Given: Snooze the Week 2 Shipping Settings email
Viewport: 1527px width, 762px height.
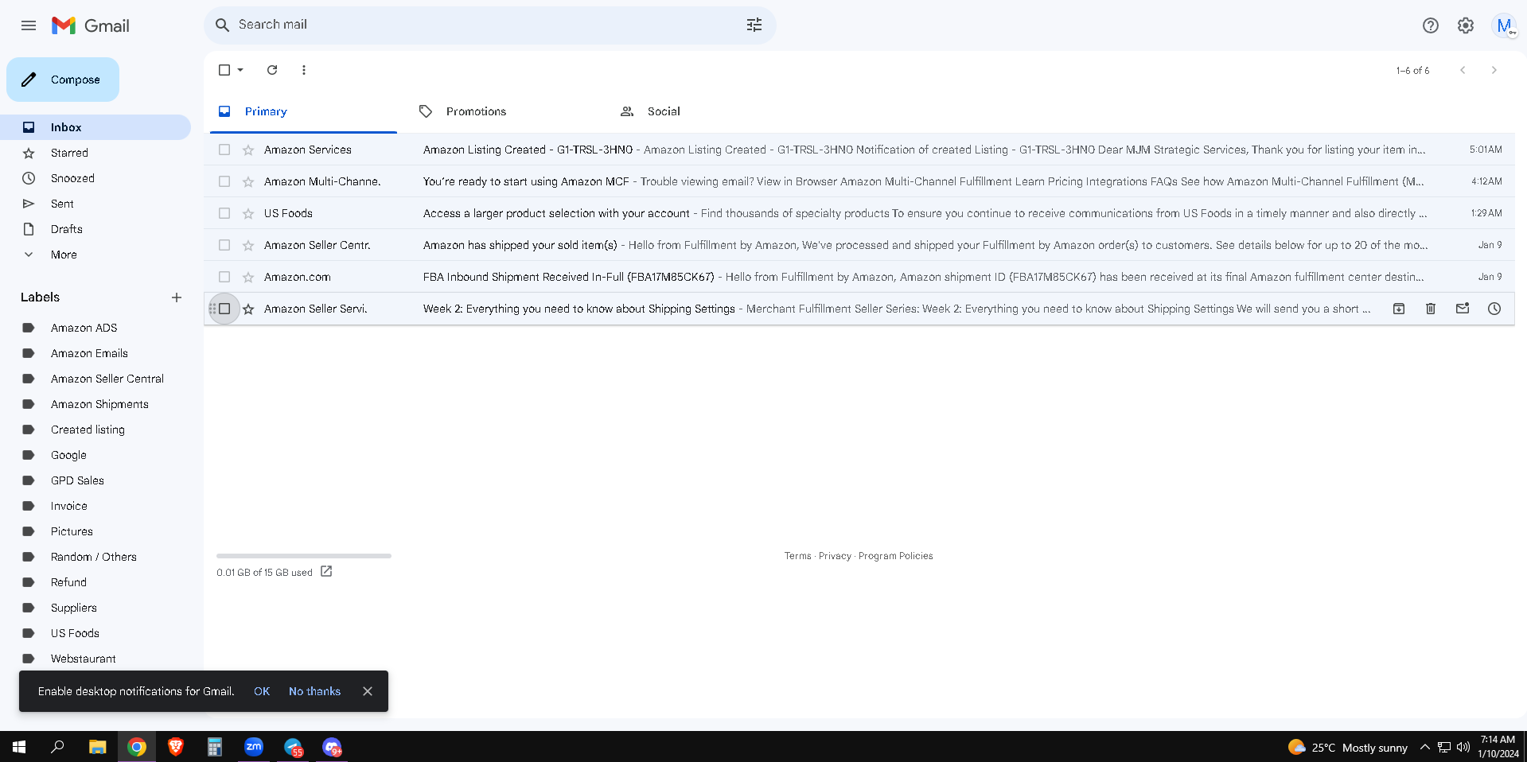Looking at the screenshot, I should (x=1494, y=309).
